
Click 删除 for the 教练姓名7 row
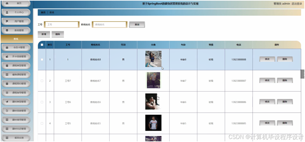tap(285, 80)
